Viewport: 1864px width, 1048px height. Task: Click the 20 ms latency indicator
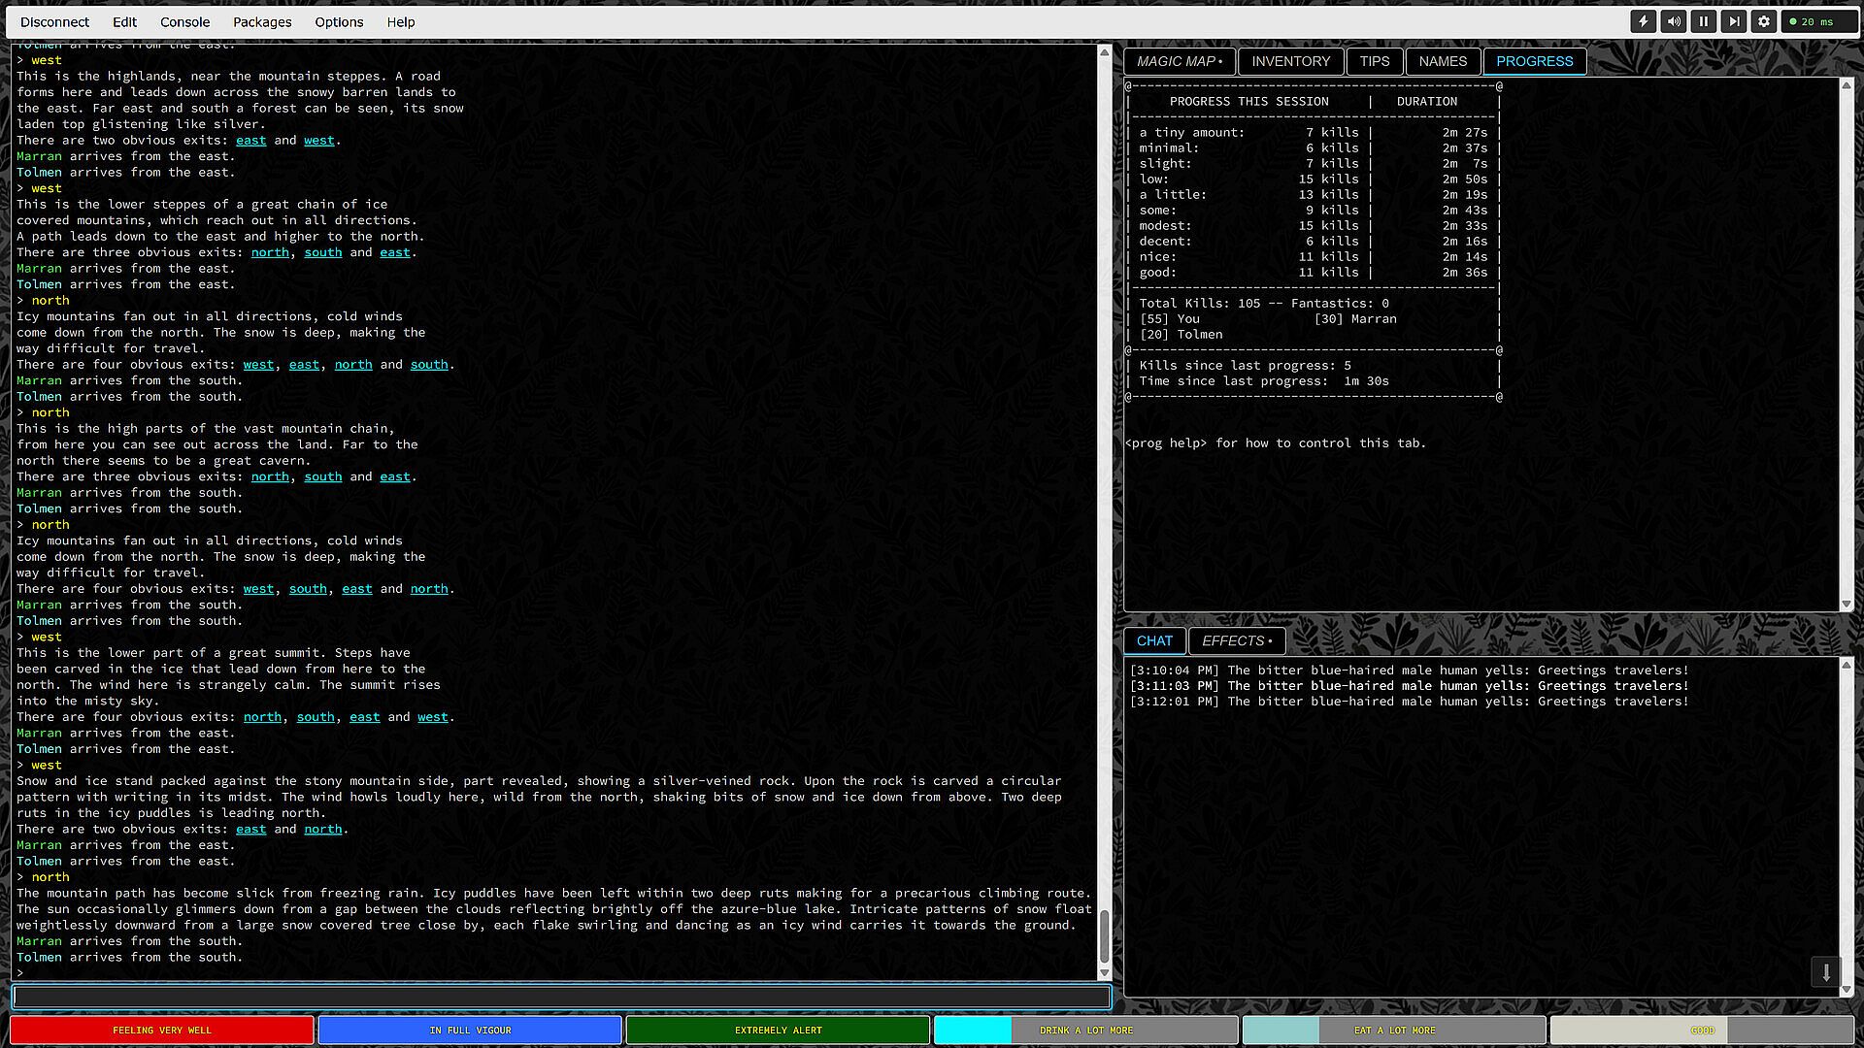[1818, 21]
